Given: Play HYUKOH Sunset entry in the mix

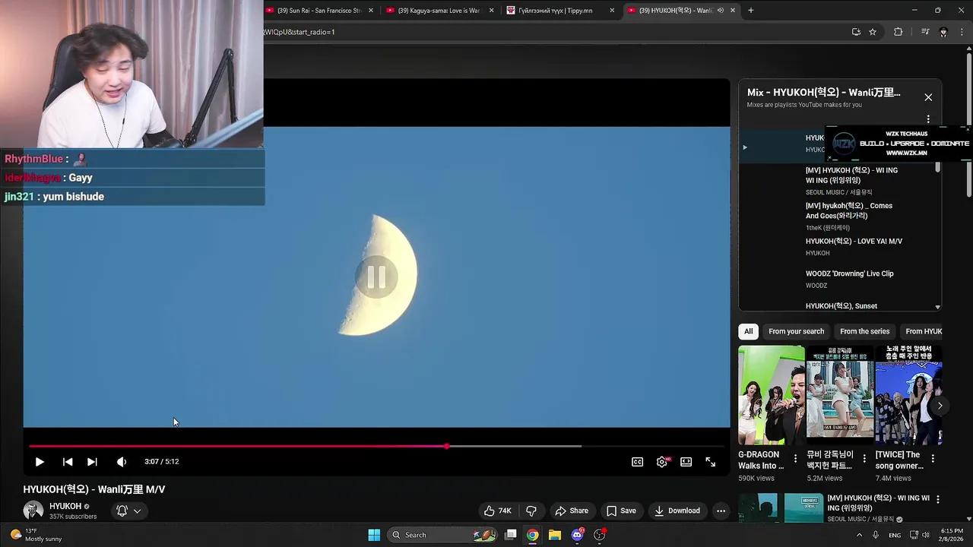Looking at the screenshot, I should pos(840,305).
